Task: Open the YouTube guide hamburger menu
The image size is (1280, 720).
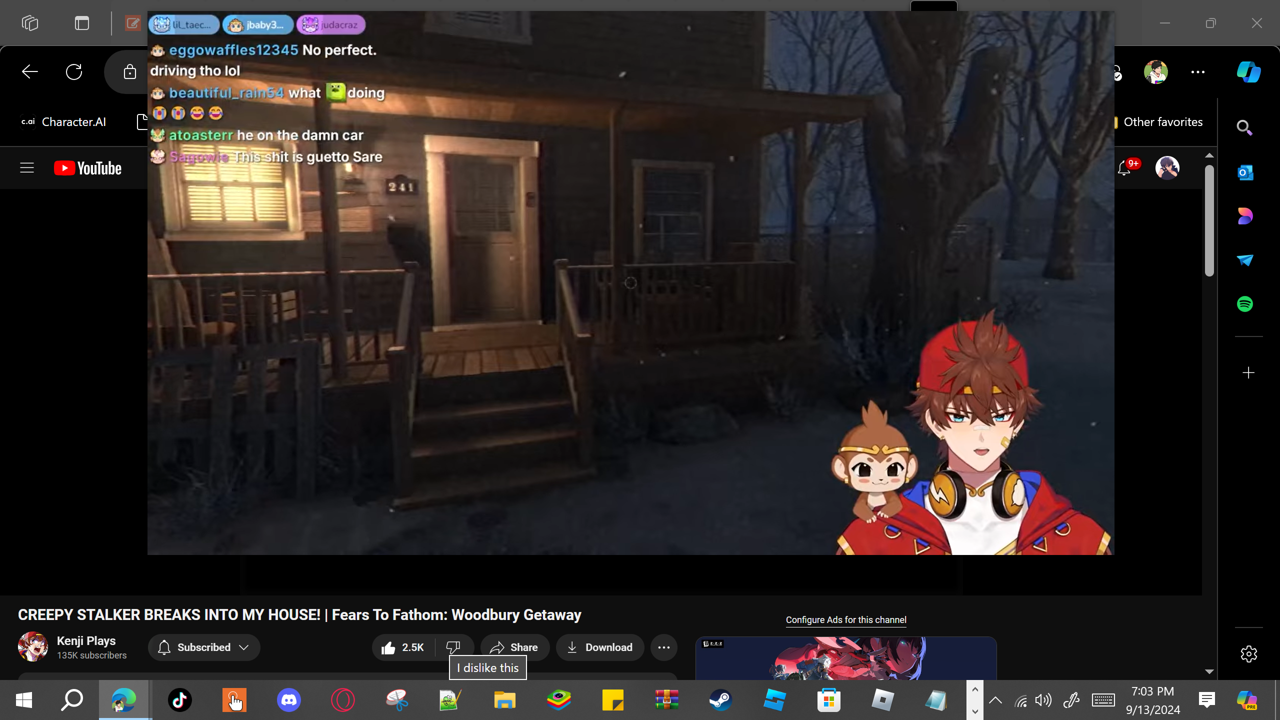Action: coord(27,168)
